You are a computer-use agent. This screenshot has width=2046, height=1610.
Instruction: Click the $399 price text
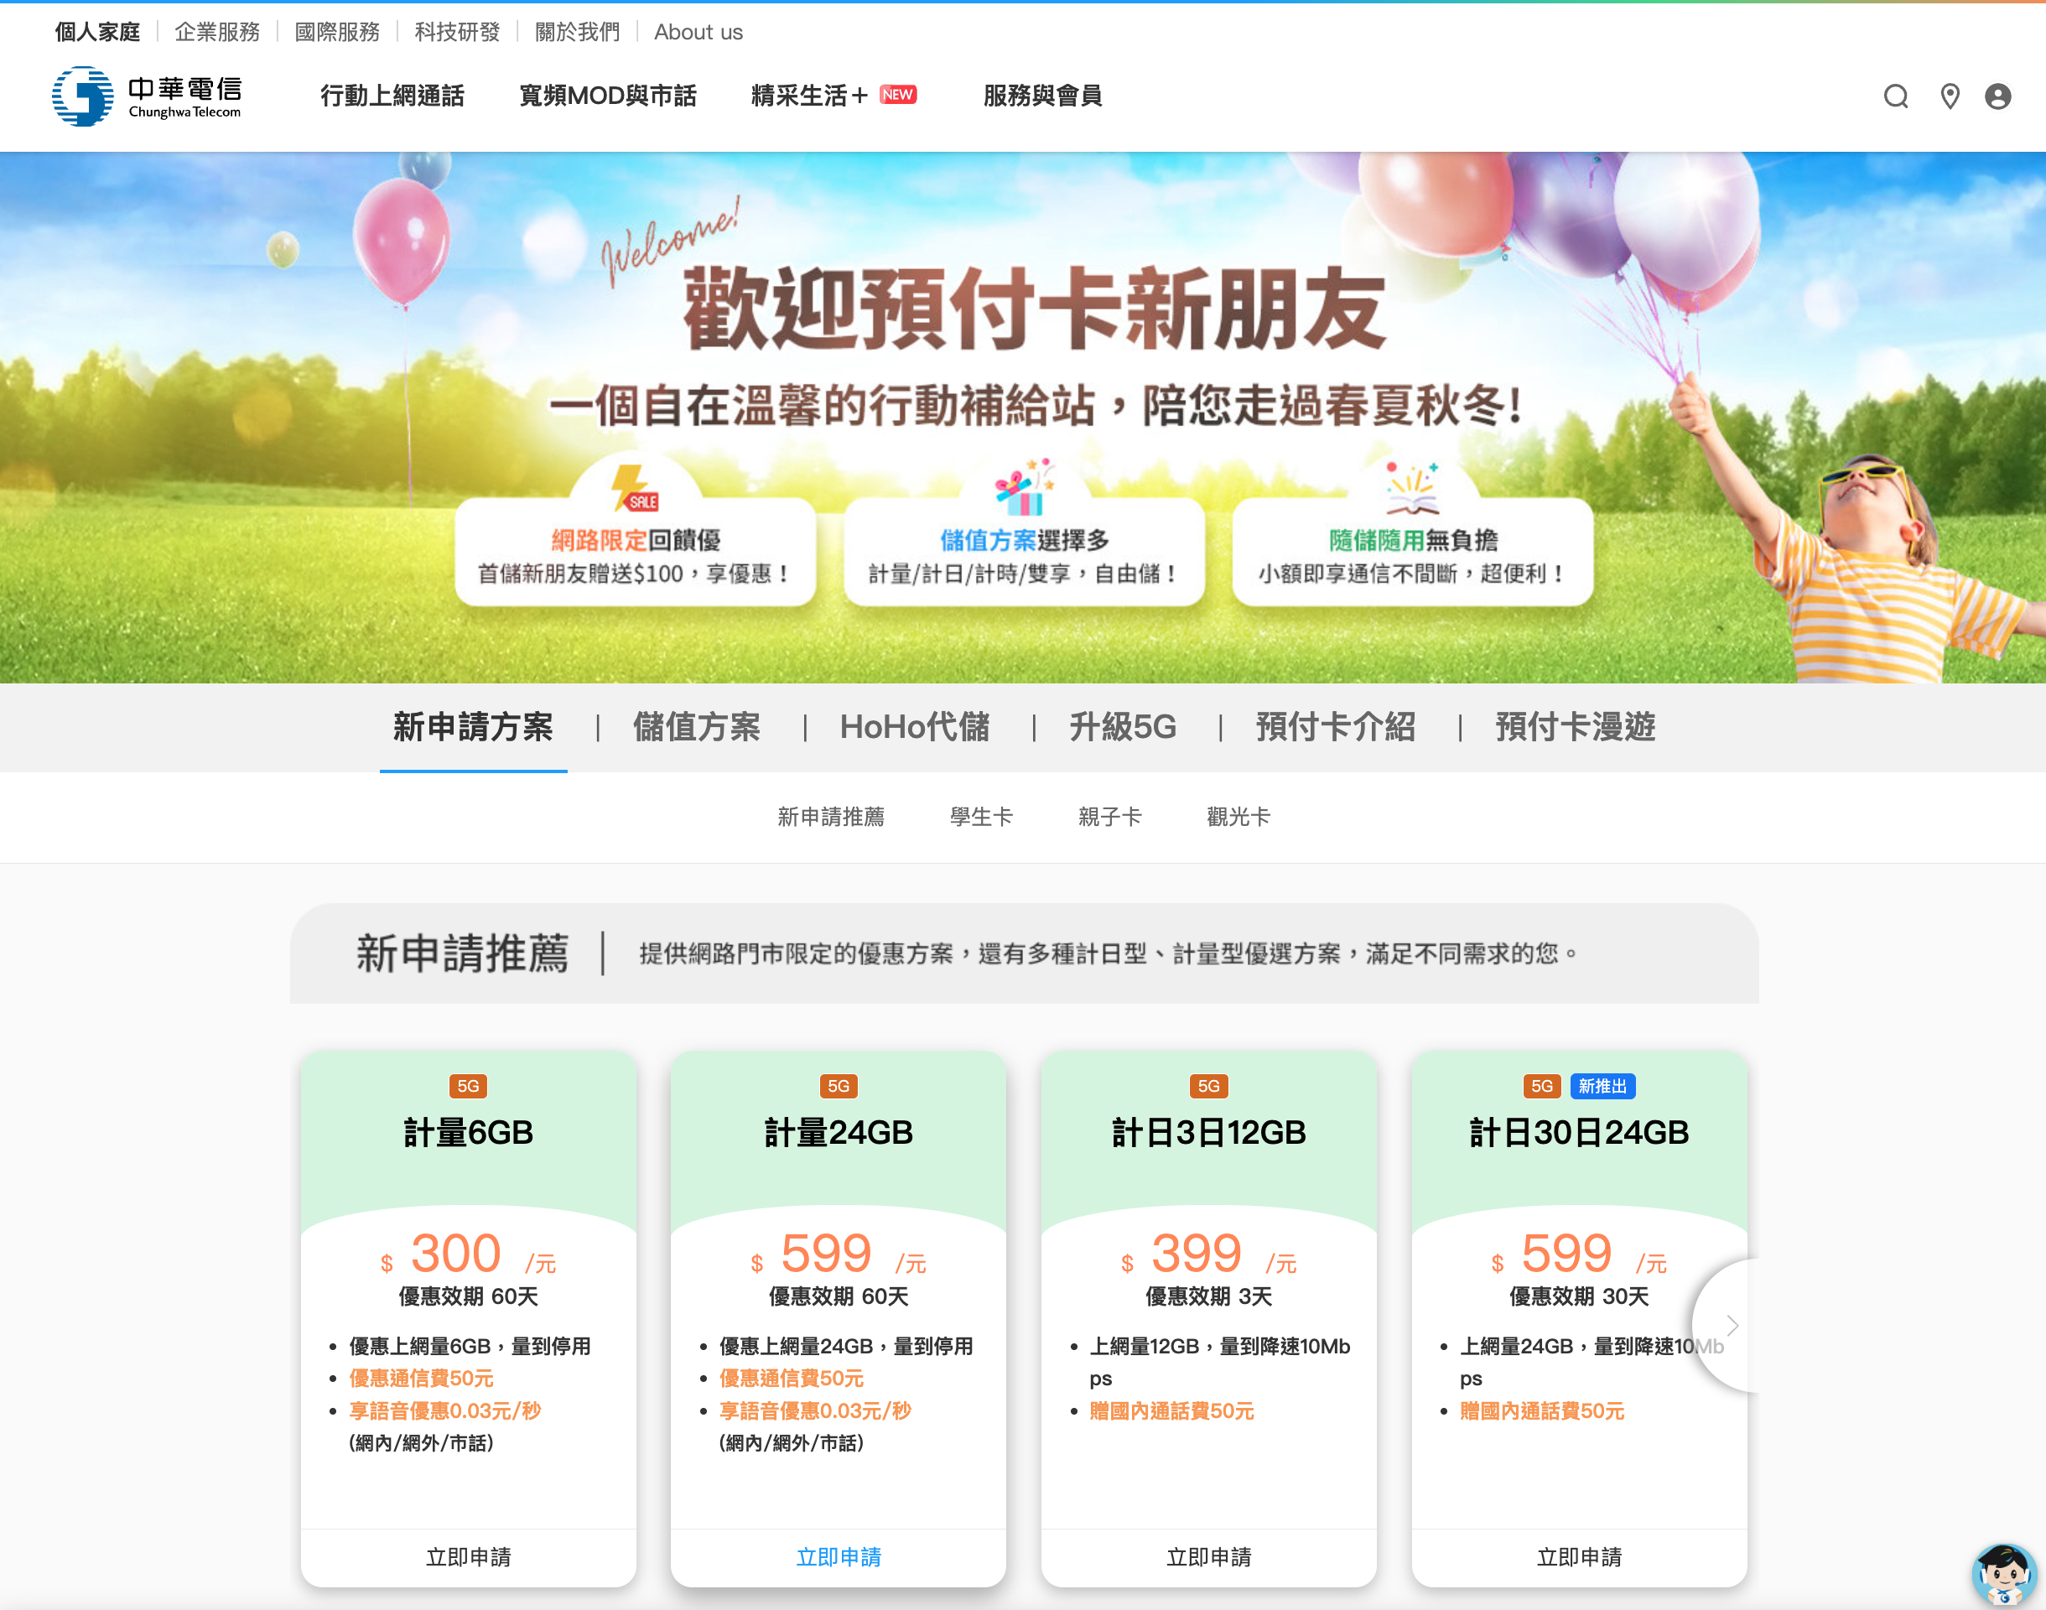1209,1254
